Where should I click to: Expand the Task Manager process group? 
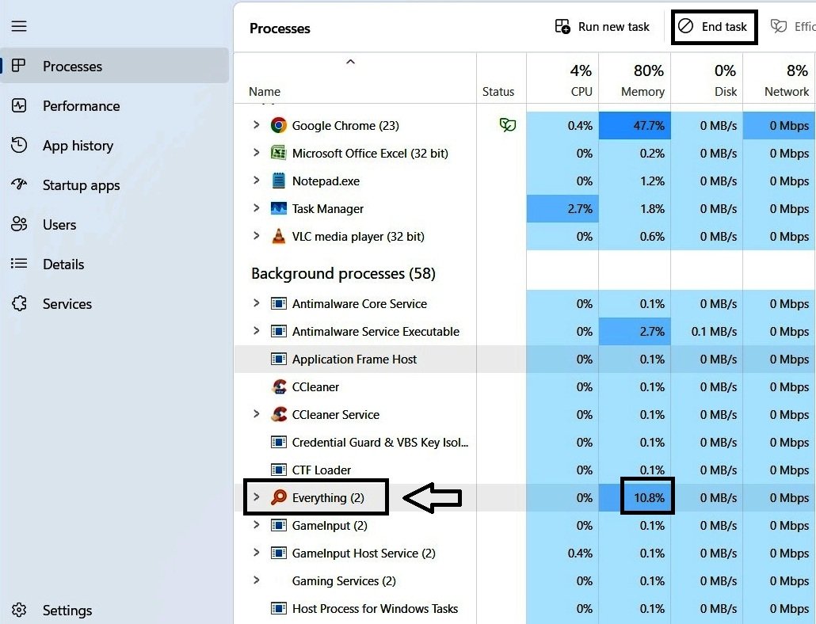(x=256, y=208)
